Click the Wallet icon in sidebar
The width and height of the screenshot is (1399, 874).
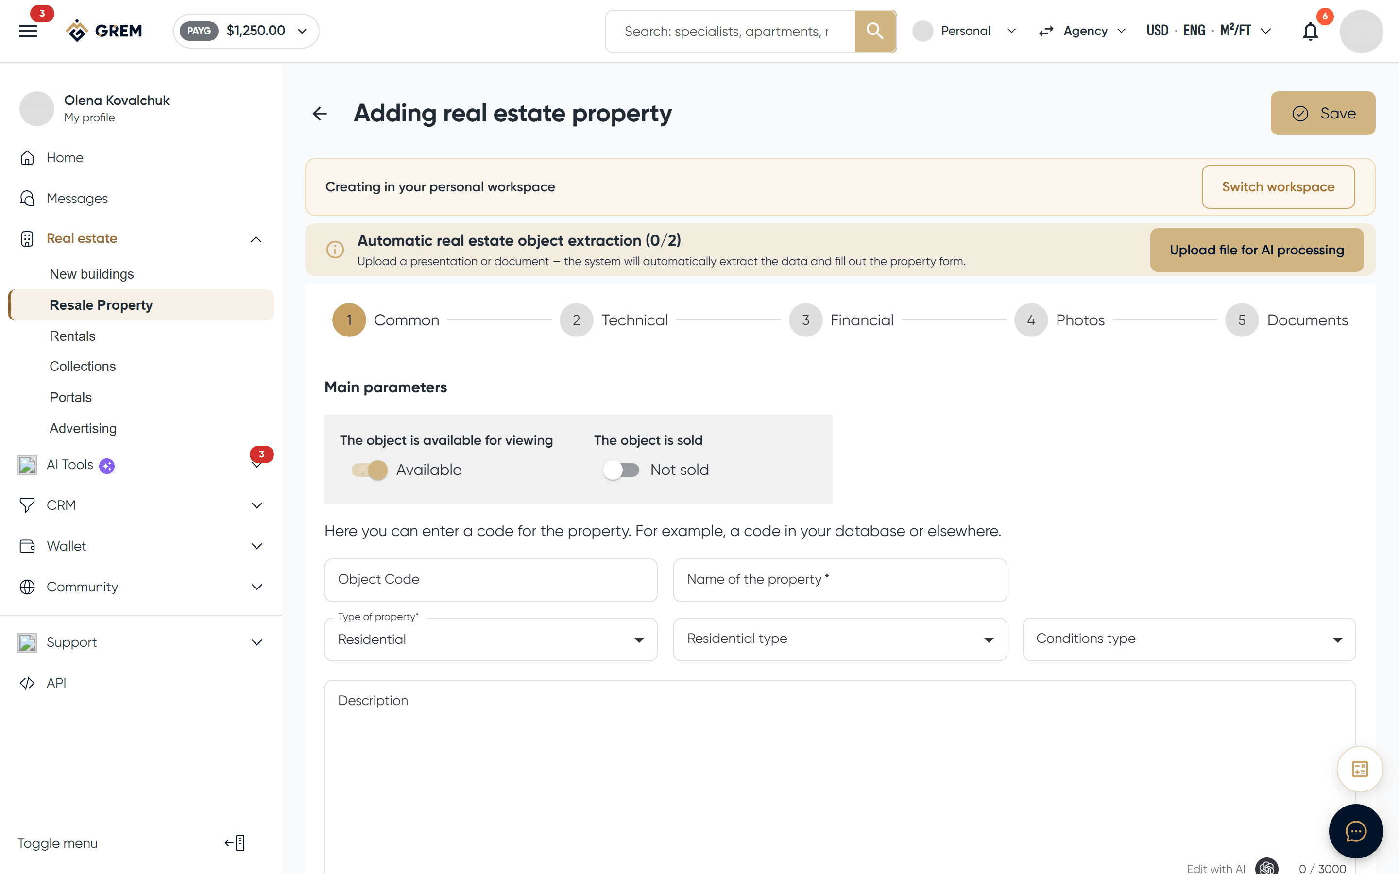click(27, 546)
